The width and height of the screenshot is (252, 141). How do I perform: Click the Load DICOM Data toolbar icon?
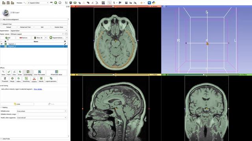pyautogui.click(x=8, y=3)
